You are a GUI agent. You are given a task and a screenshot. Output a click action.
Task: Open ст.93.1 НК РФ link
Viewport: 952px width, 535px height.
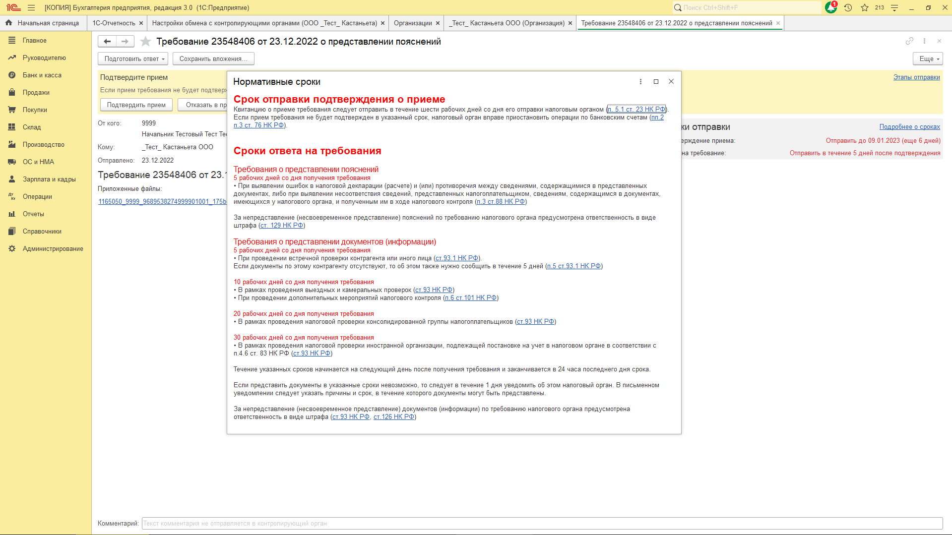(x=457, y=258)
